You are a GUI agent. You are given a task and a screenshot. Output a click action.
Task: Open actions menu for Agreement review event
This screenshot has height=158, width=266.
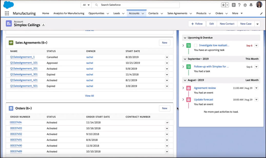[x=256, y=88]
